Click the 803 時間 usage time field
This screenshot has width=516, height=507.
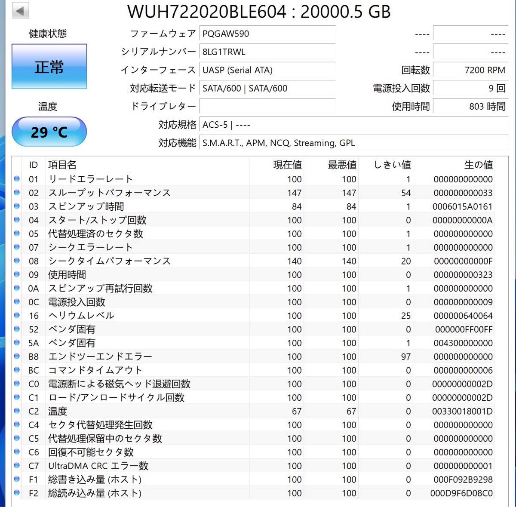470,106
